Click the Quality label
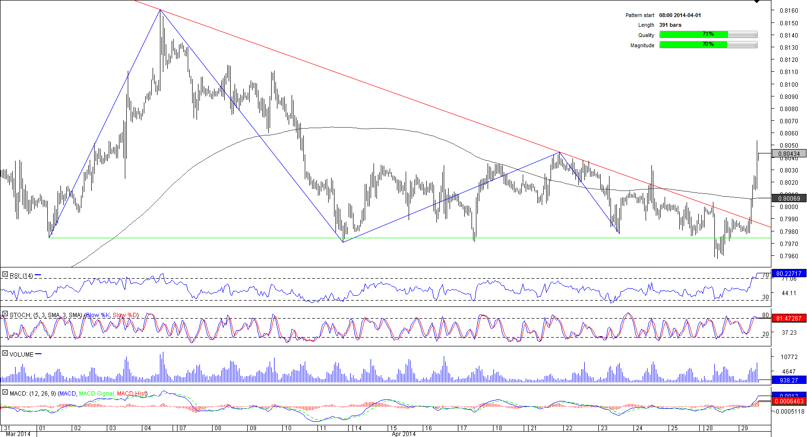The height and width of the screenshot is (437, 807). (x=646, y=35)
